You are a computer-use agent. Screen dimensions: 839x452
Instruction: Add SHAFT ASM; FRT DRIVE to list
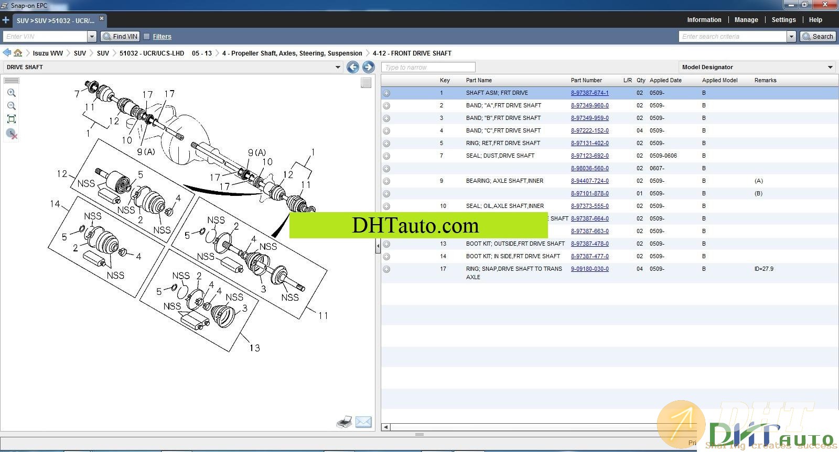pyautogui.click(x=386, y=93)
